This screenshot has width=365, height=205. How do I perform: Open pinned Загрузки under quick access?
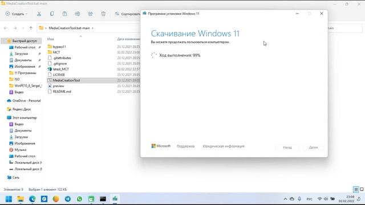point(21,54)
